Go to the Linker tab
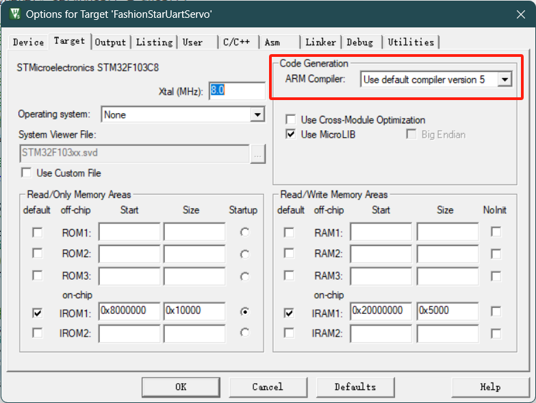536x403 pixels. 320,42
